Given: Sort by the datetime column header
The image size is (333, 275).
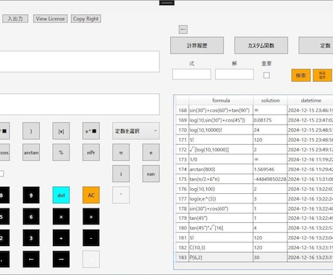Looking at the screenshot, I should tap(311, 101).
